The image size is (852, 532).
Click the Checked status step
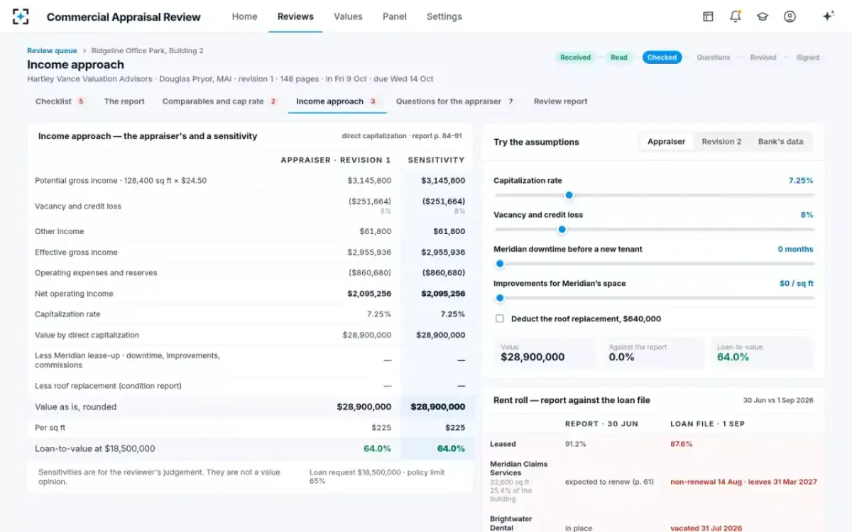pyautogui.click(x=662, y=57)
